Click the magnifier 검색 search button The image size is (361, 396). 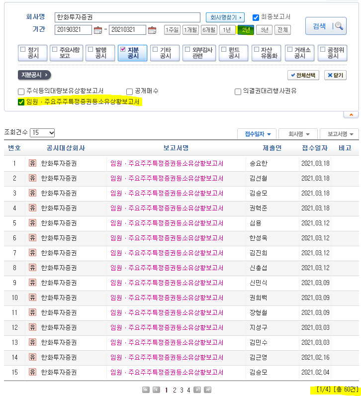pos(326,26)
